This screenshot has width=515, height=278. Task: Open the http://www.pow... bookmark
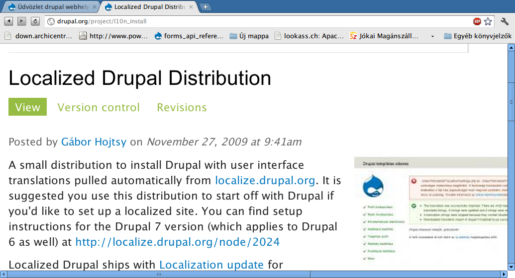pos(113,36)
